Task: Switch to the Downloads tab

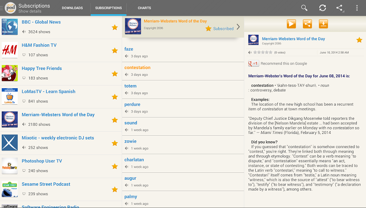Action: (72, 8)
